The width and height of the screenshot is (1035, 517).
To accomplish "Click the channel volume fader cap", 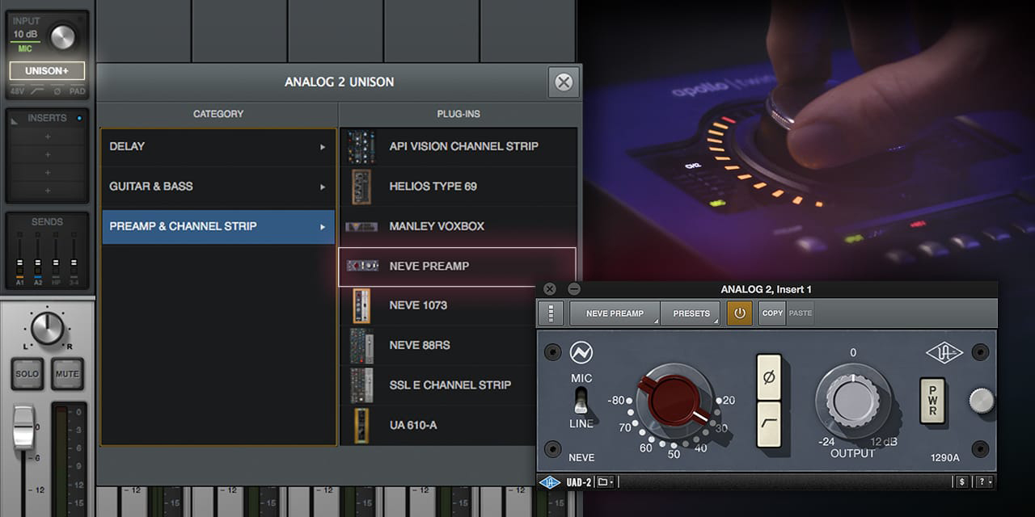I will point(23,428).
